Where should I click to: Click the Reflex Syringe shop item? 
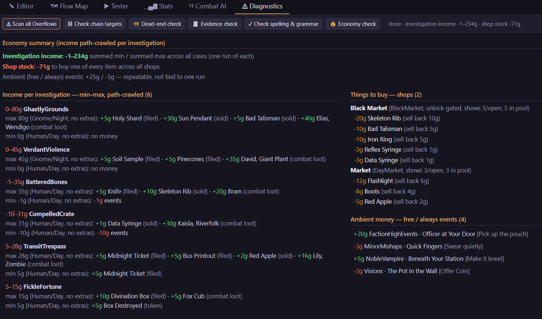(x=383, y=150)
